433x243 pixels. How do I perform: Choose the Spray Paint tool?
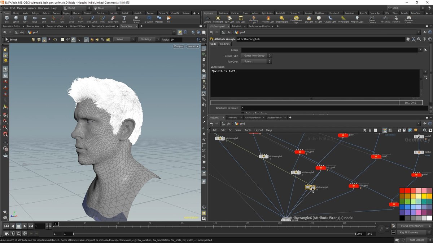coord(113,19)
